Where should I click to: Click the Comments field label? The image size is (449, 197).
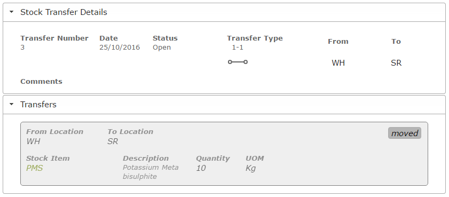[x=41, y=82]
